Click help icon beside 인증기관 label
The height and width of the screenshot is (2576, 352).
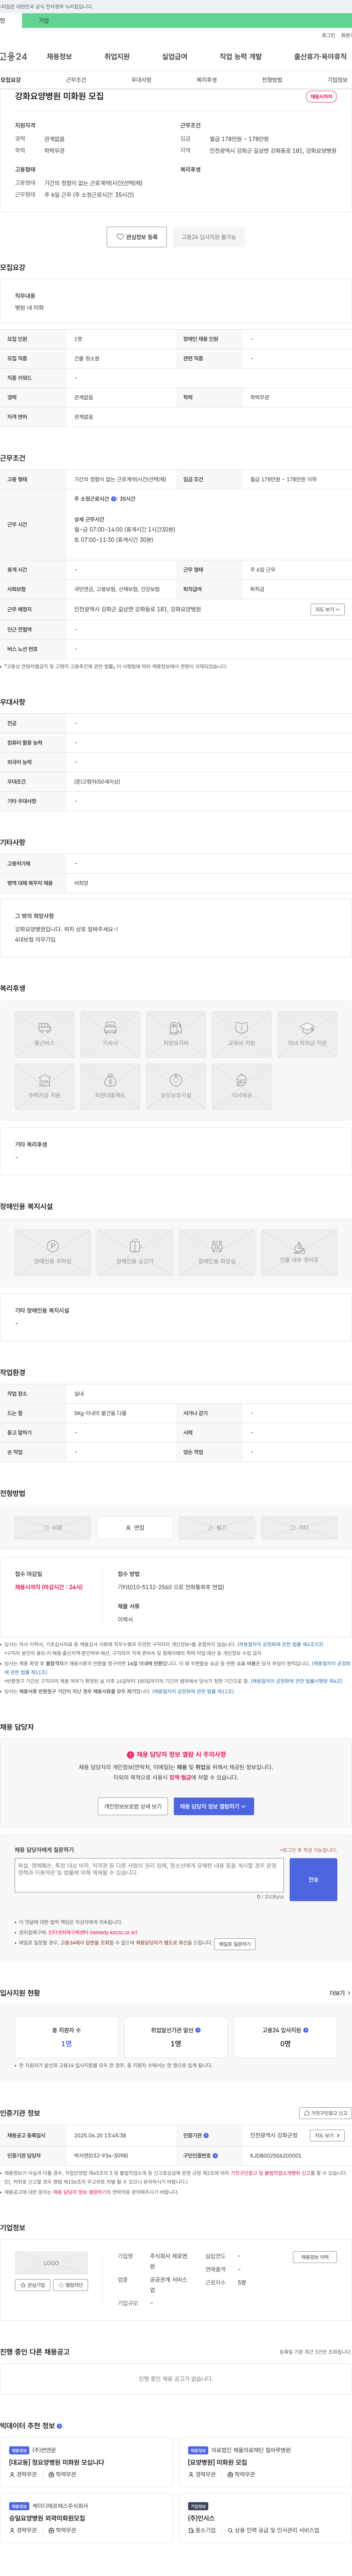[x=206, y=2135]
